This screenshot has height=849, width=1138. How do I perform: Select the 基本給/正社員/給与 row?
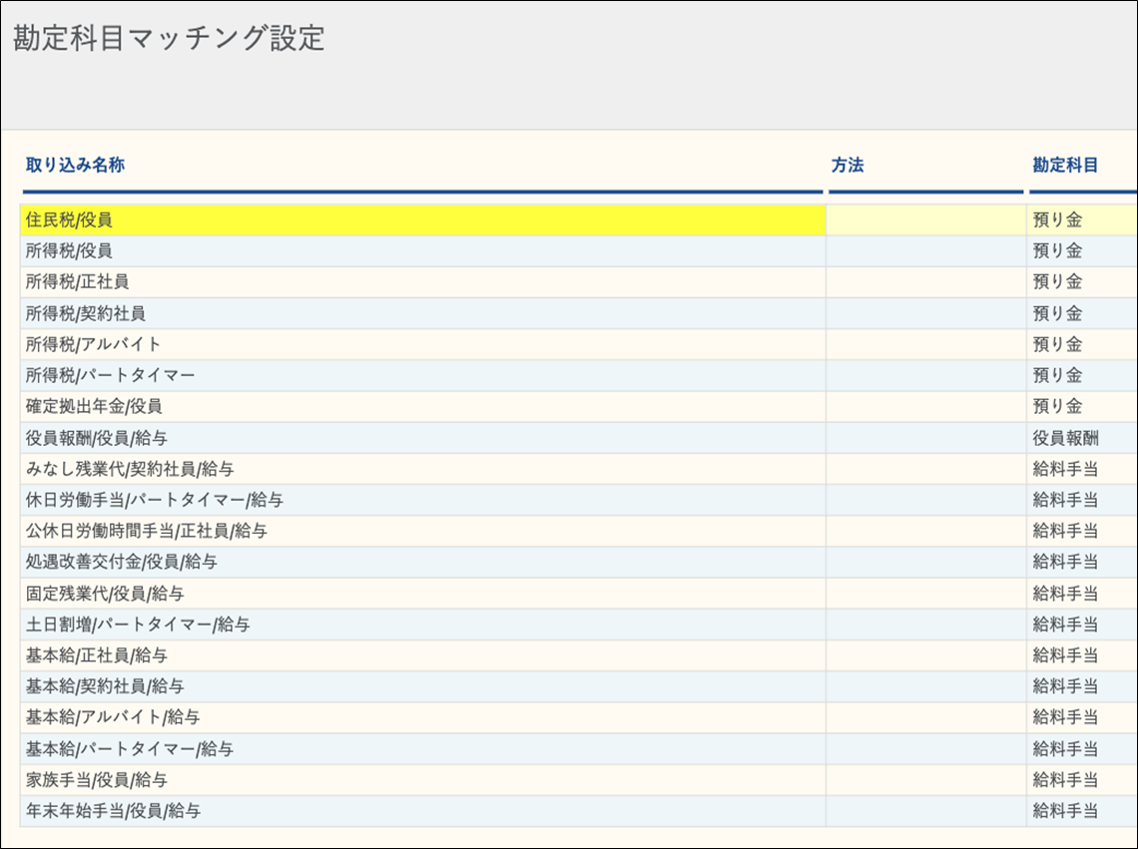(x=96, y=655)
